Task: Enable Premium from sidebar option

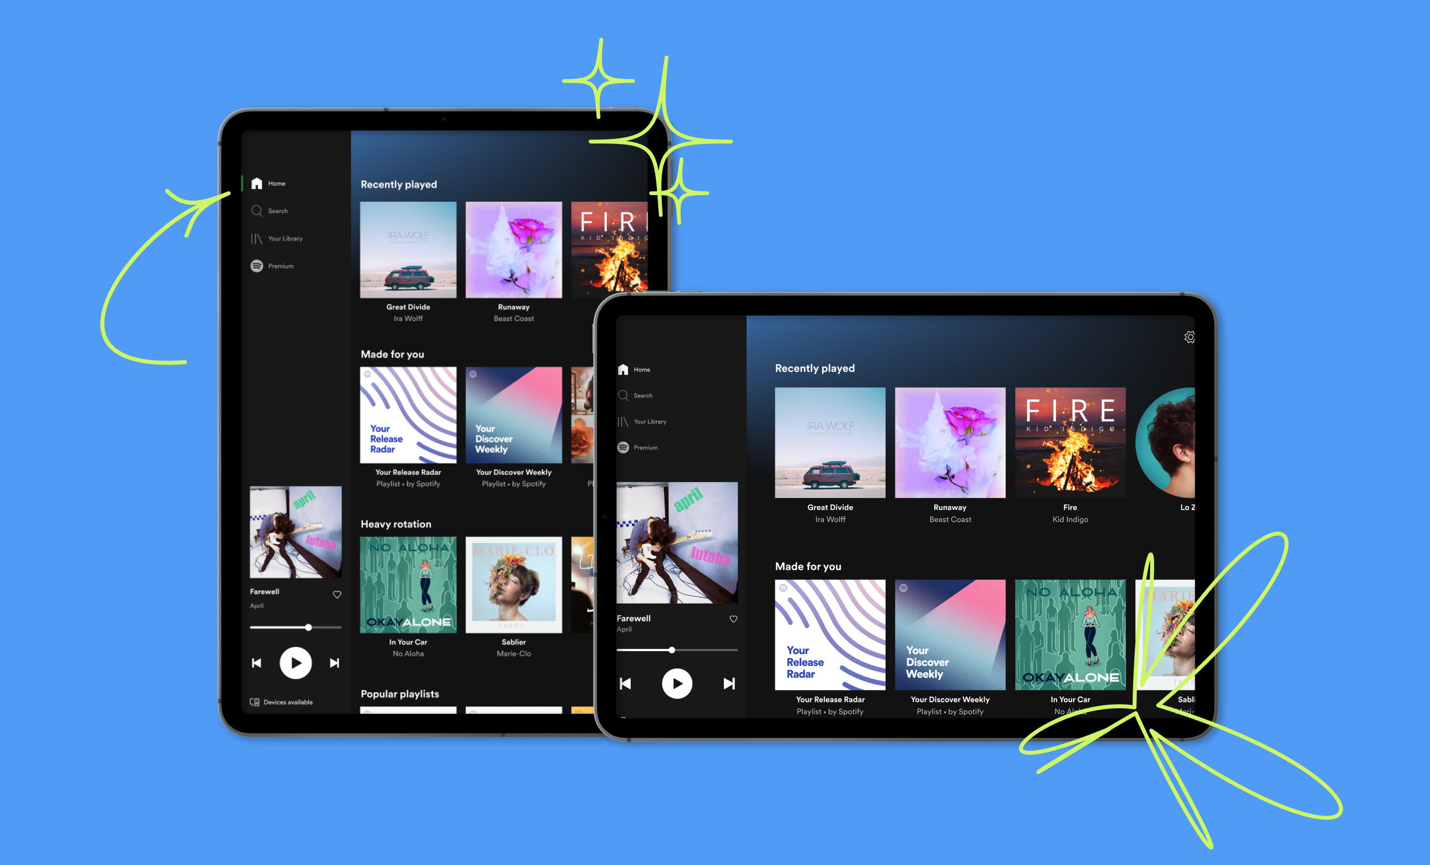Action: 281,267
